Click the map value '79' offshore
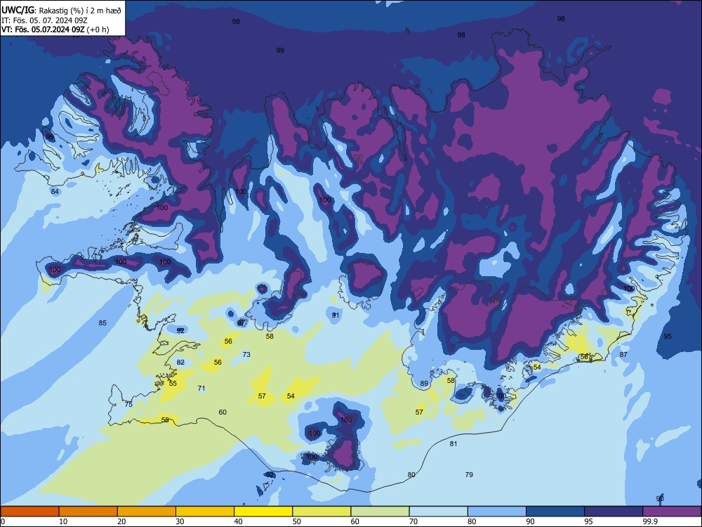Image resolution: width=702 pixels, height=527 pixels. [x=469, y=474]
